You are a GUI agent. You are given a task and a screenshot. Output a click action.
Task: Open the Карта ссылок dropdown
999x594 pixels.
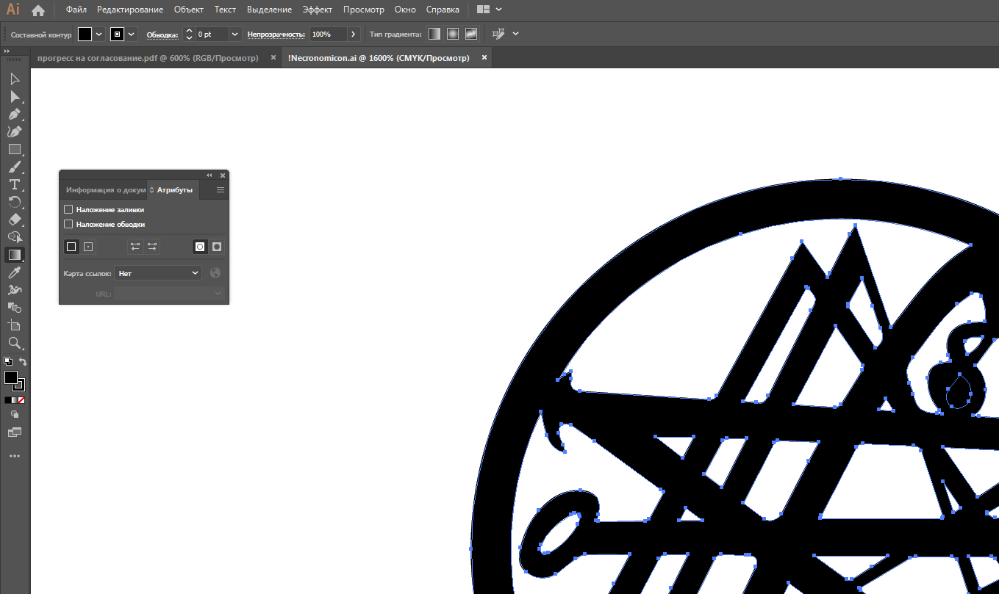point(158,273)
